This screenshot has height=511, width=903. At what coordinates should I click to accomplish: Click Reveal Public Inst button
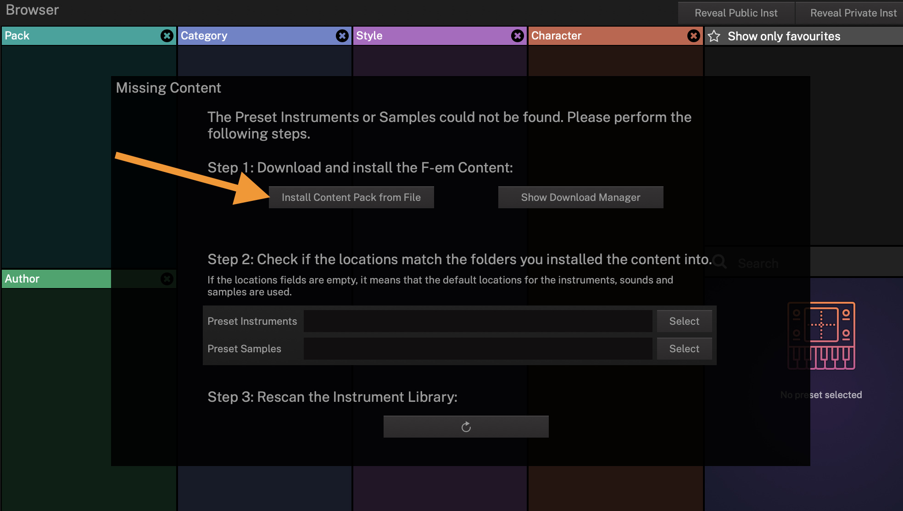(736, 13)
